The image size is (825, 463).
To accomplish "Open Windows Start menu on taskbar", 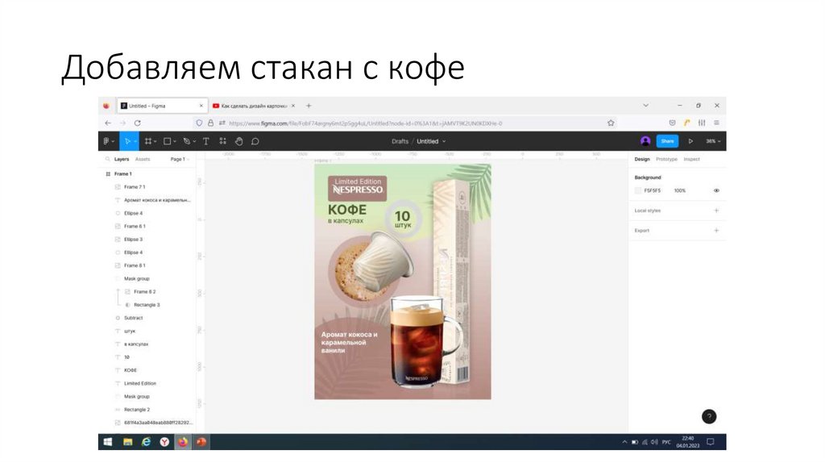I will [107, 442].
